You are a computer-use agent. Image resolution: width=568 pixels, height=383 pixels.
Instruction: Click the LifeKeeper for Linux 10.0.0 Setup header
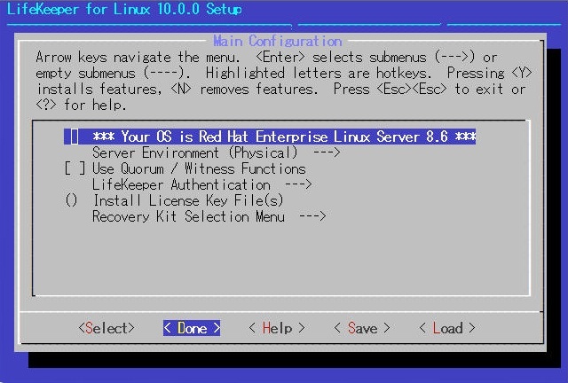(124, 10)
